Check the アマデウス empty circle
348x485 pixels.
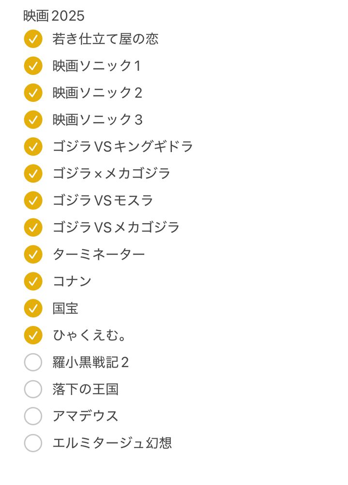click(33, 416)
